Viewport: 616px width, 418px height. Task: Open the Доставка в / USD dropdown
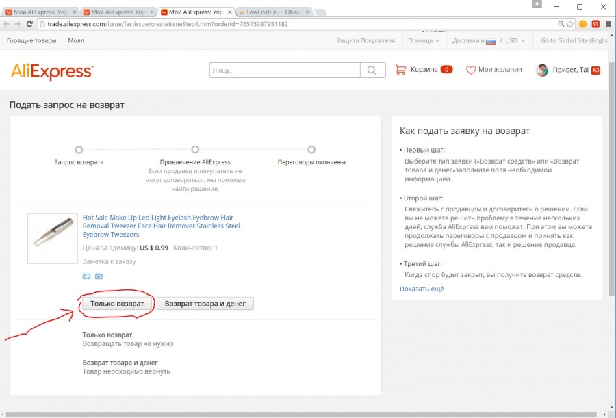(489, 40)
